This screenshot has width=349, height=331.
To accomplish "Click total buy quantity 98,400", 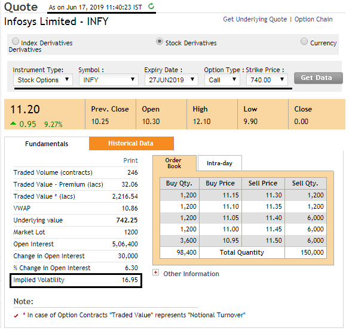I will pos(179,253).
